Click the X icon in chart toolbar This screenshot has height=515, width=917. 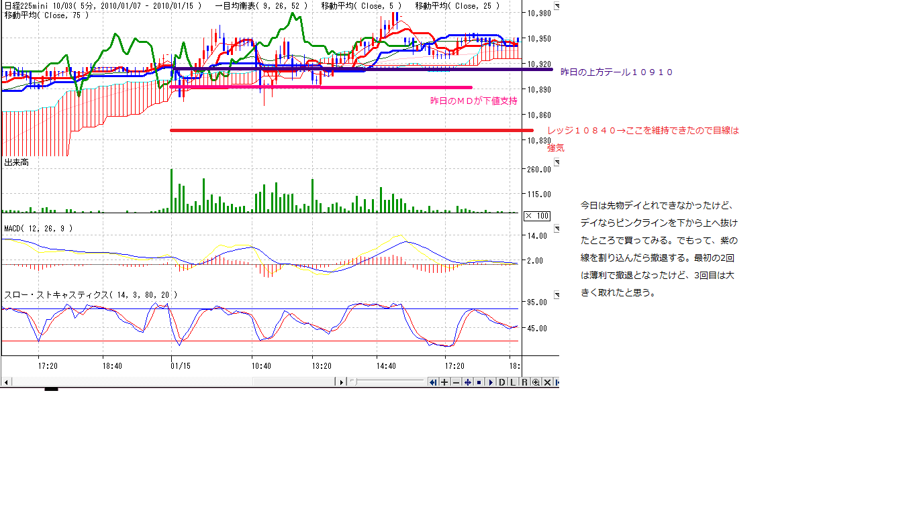[x=547, y=382]
